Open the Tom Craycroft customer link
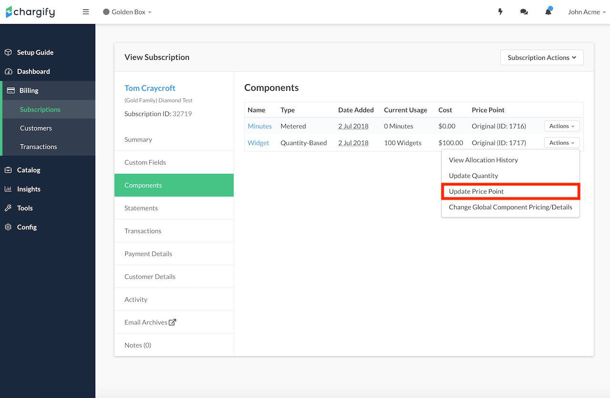The width and height of the screenshot is (610, 398). [x=150, y=88]
